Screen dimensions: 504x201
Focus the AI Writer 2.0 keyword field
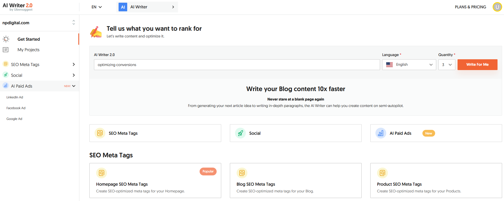click(237, 65)
